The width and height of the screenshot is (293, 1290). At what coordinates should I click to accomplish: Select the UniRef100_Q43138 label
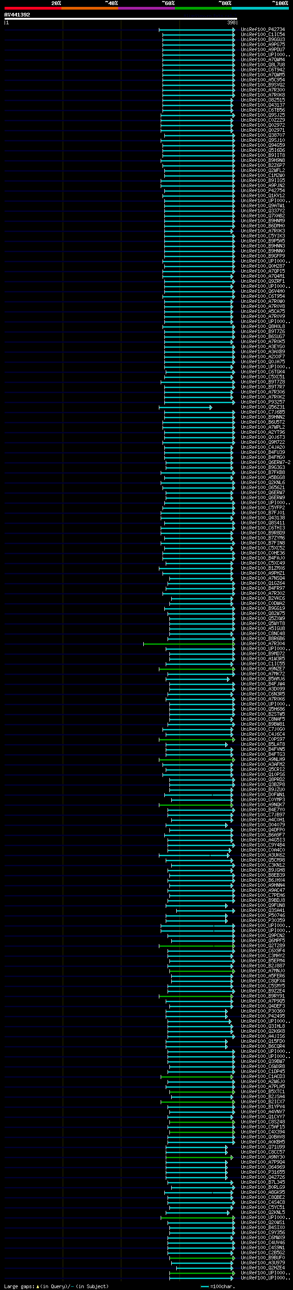(263, 518)
